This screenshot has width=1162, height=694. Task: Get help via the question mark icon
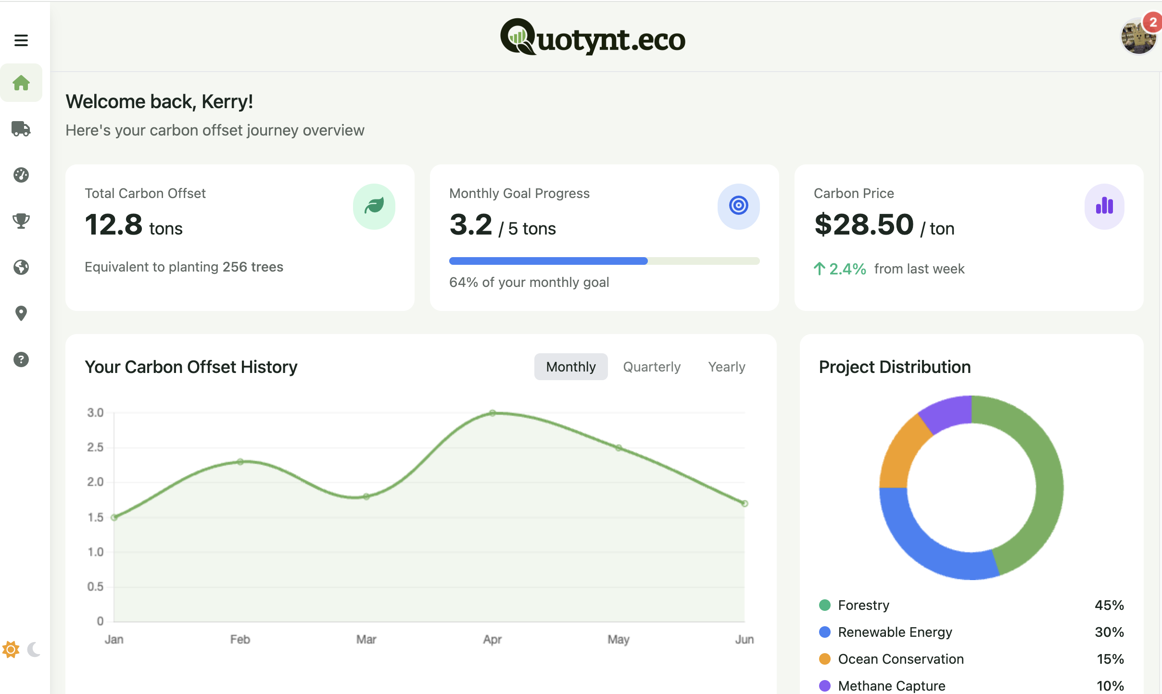(x=21, y=359)
